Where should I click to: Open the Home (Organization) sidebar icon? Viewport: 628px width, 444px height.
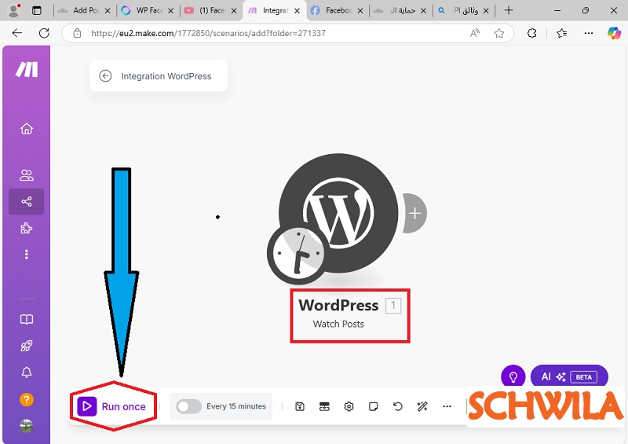tap(27, 128)
